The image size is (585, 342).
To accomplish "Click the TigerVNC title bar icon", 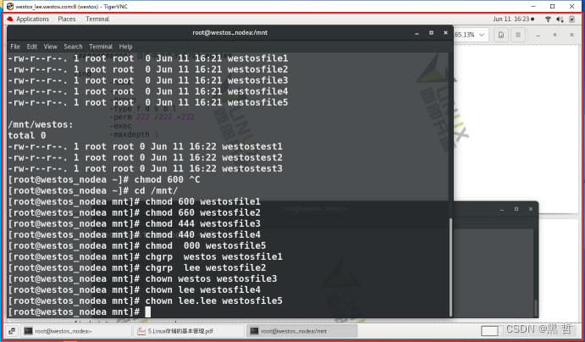I will point(10,6).
